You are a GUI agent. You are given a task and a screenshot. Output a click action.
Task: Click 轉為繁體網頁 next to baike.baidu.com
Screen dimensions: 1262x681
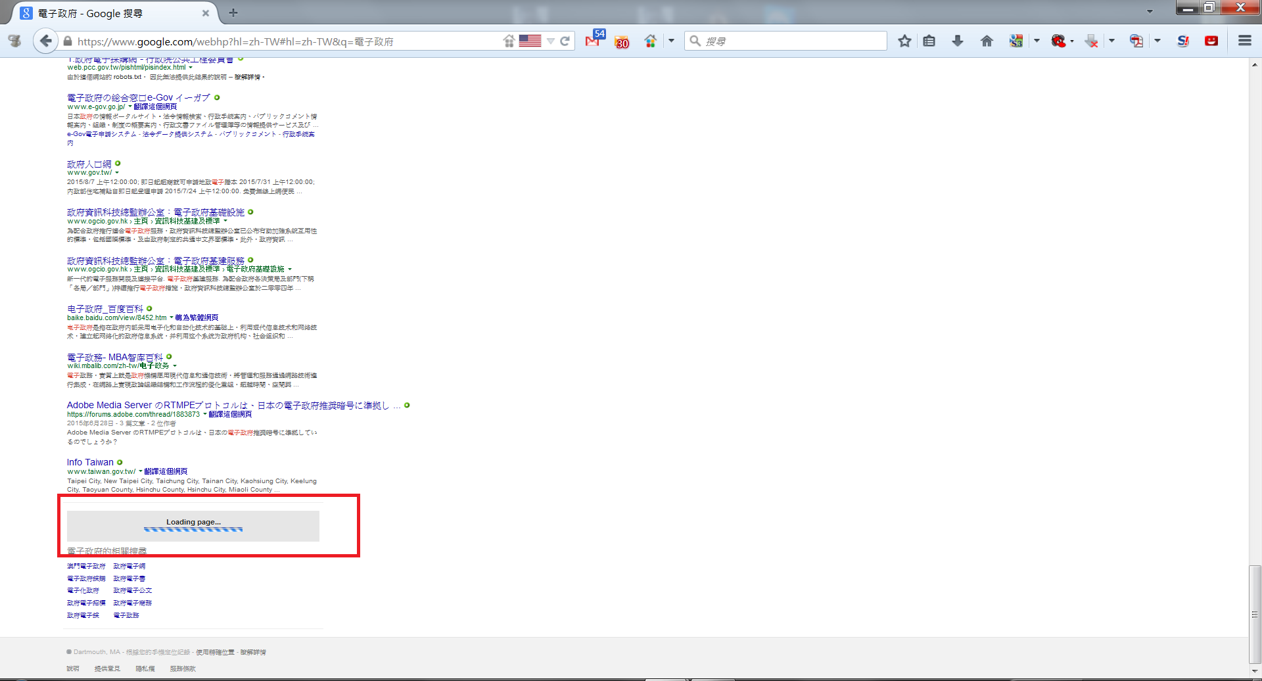coord(197,317)
